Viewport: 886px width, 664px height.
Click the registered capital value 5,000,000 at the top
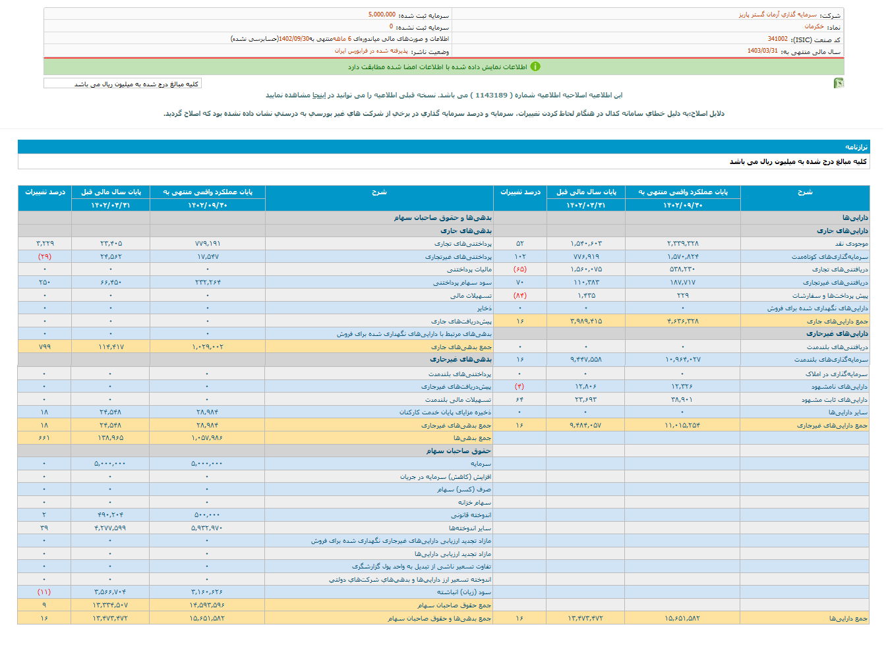[382, 14]
